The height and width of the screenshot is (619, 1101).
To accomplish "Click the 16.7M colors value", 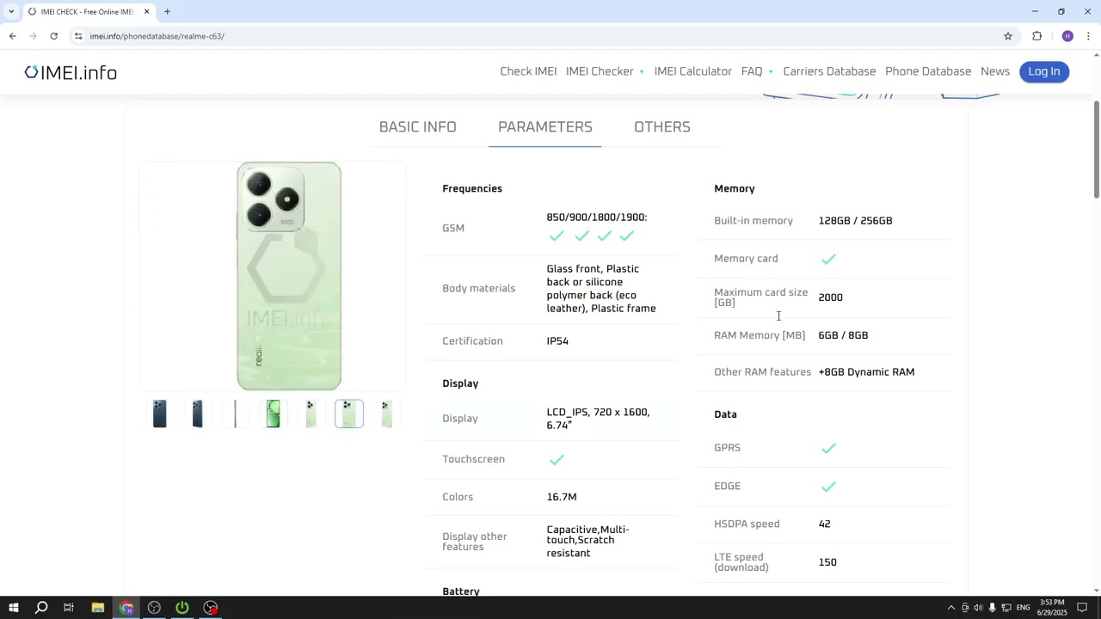I will pos(562,497).
